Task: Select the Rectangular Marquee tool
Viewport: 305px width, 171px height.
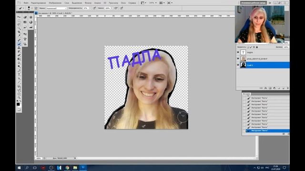Action: click(19, 21)
